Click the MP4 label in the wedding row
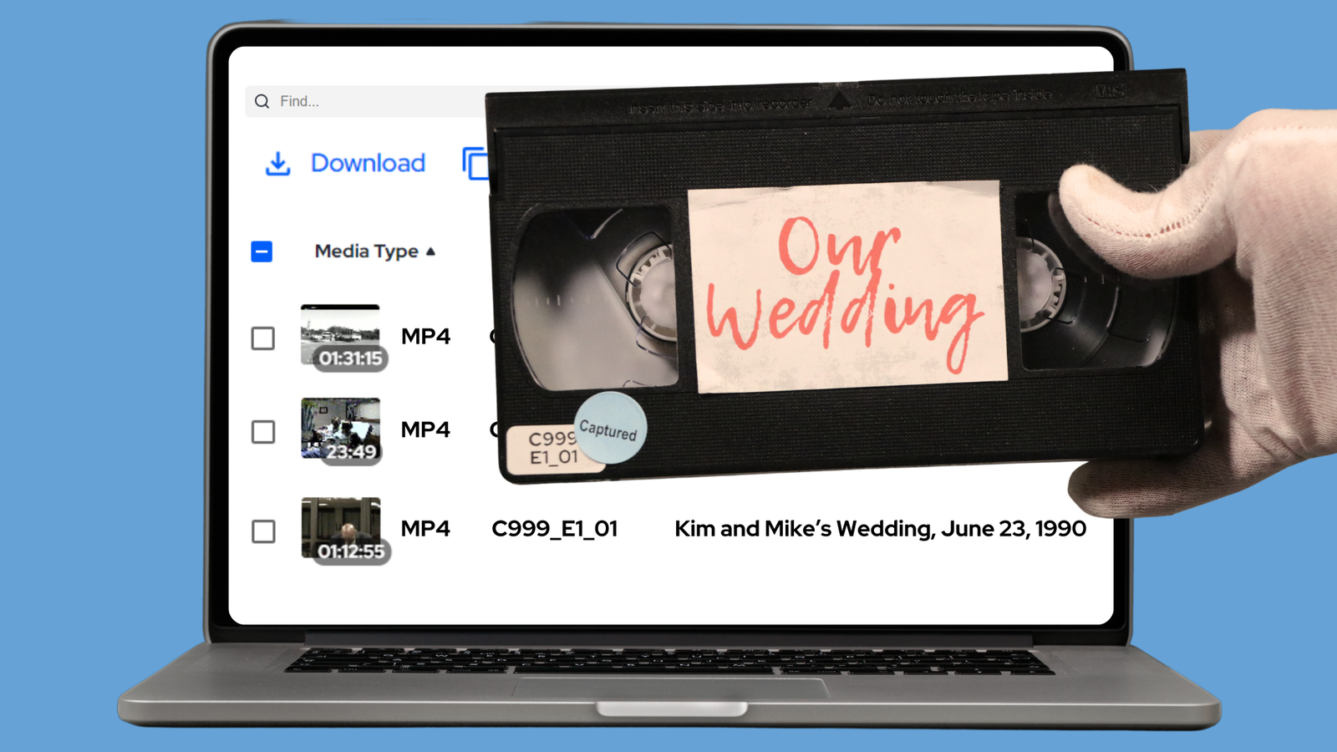Screen dimensions: 1337x752 pos(425,529)
